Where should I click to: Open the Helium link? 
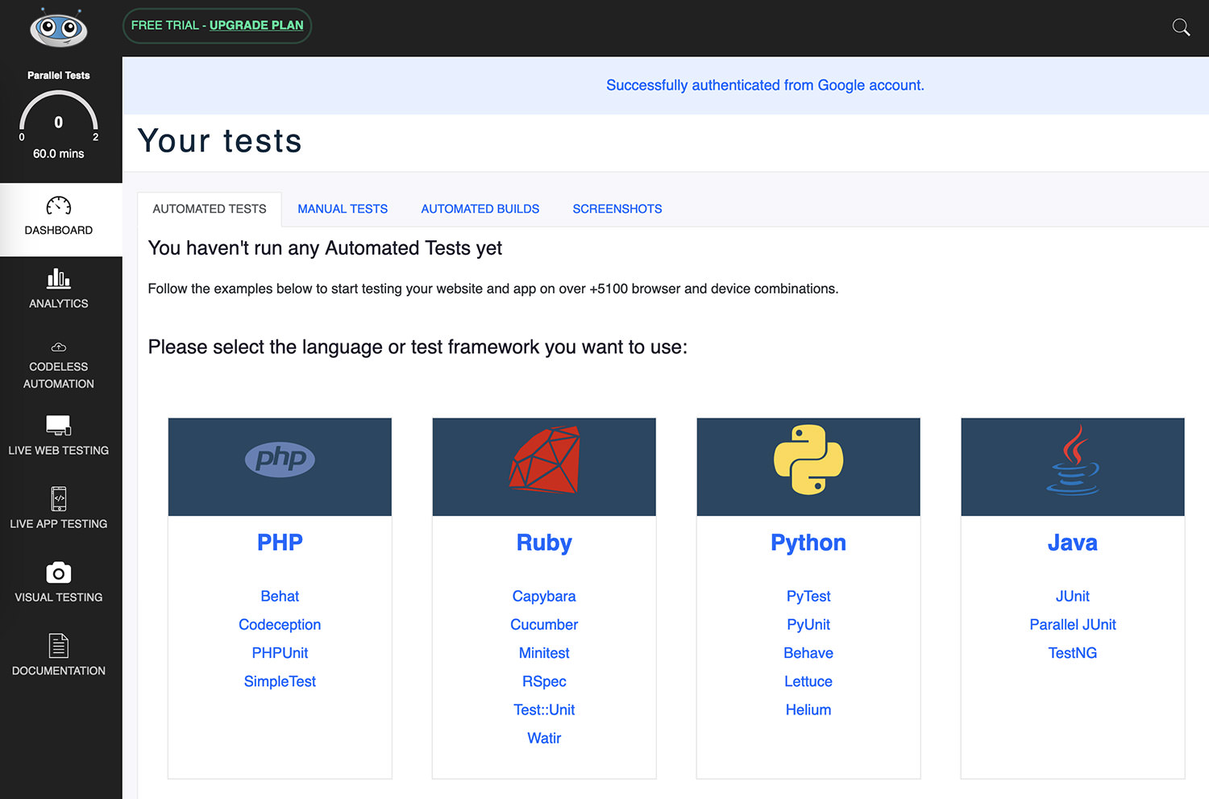click(808, 710)
